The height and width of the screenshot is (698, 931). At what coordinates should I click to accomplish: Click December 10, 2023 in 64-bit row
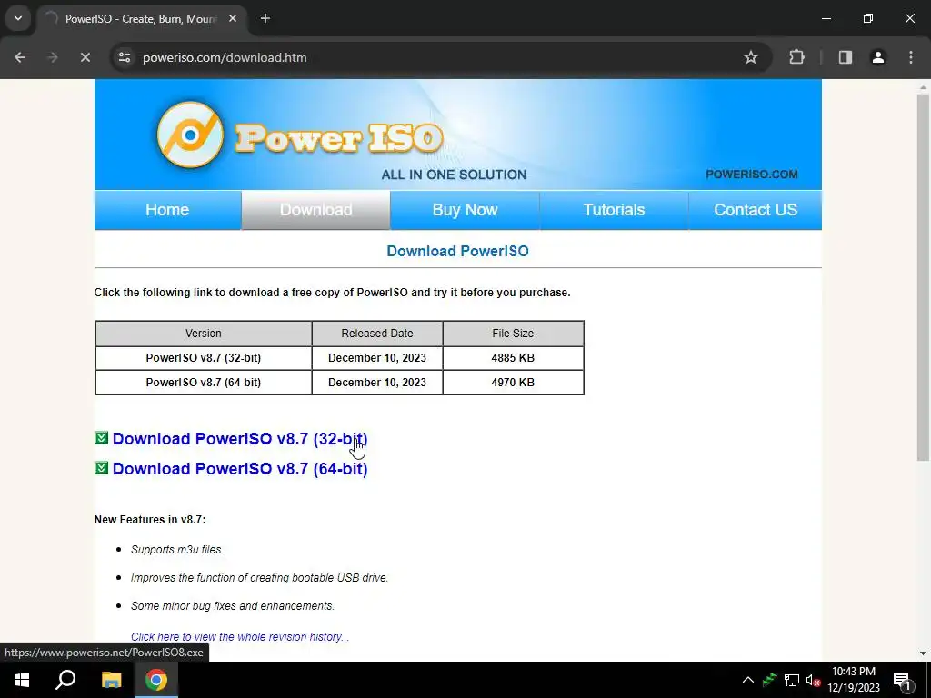[377, 383]
